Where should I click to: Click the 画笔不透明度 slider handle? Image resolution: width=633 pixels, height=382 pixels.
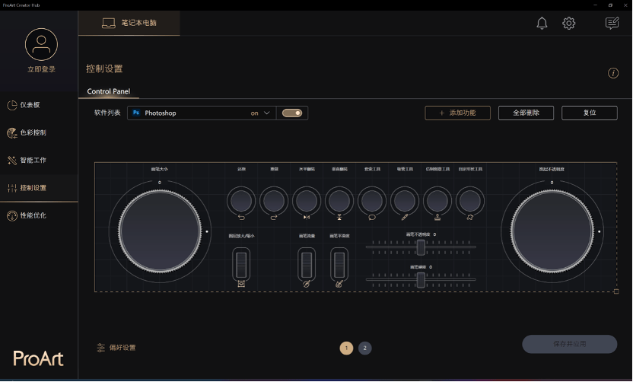click(x=420, y=247)
